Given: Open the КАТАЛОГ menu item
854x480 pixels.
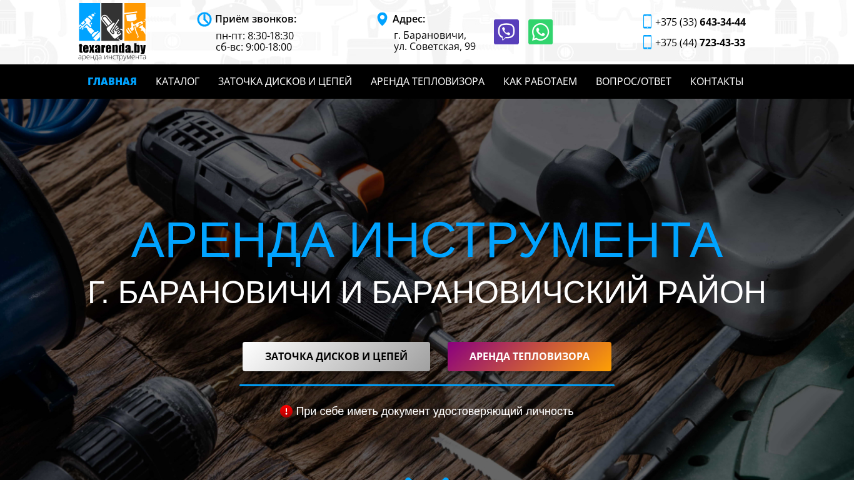Looking at the screenshot, I should [178, 81].
